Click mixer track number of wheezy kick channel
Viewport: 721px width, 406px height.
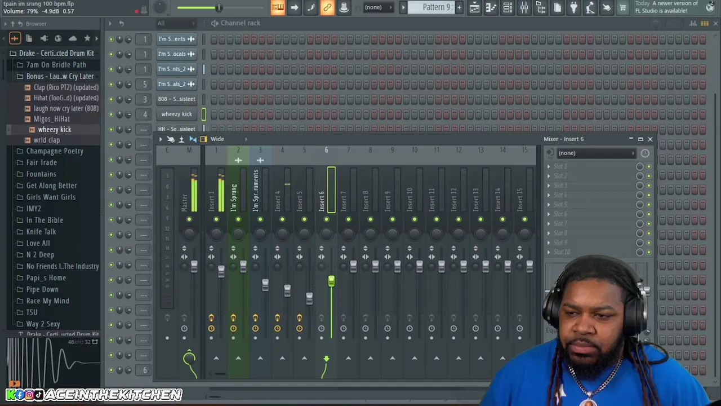coord(145,114)
